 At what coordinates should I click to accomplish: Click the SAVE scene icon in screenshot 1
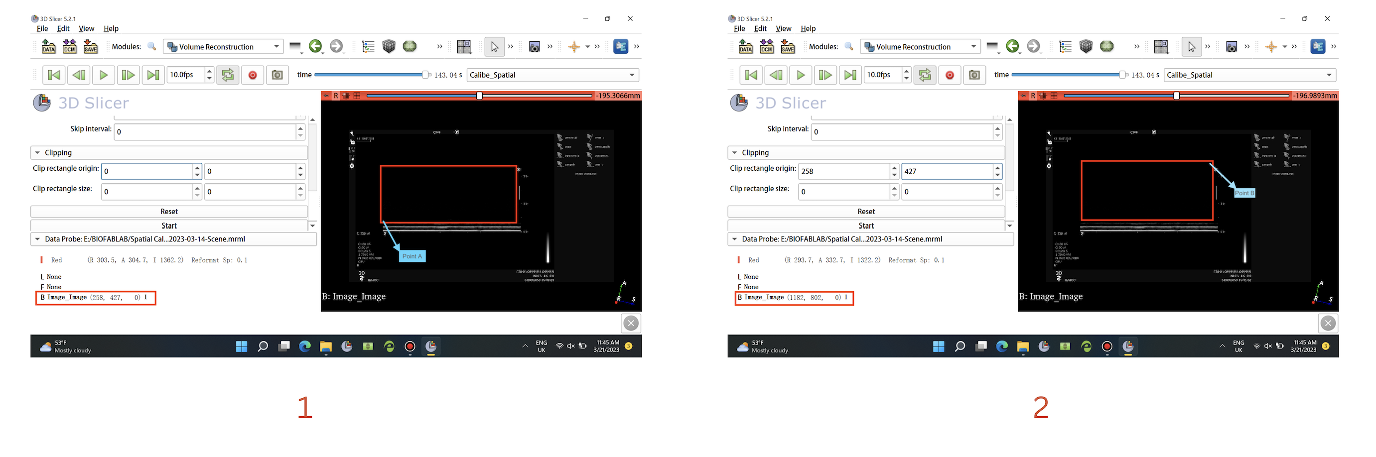(91, 47)
